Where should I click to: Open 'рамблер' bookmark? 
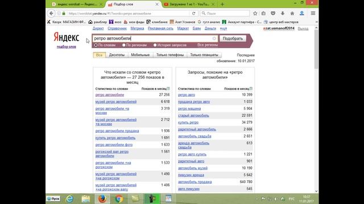click(98, 22)
